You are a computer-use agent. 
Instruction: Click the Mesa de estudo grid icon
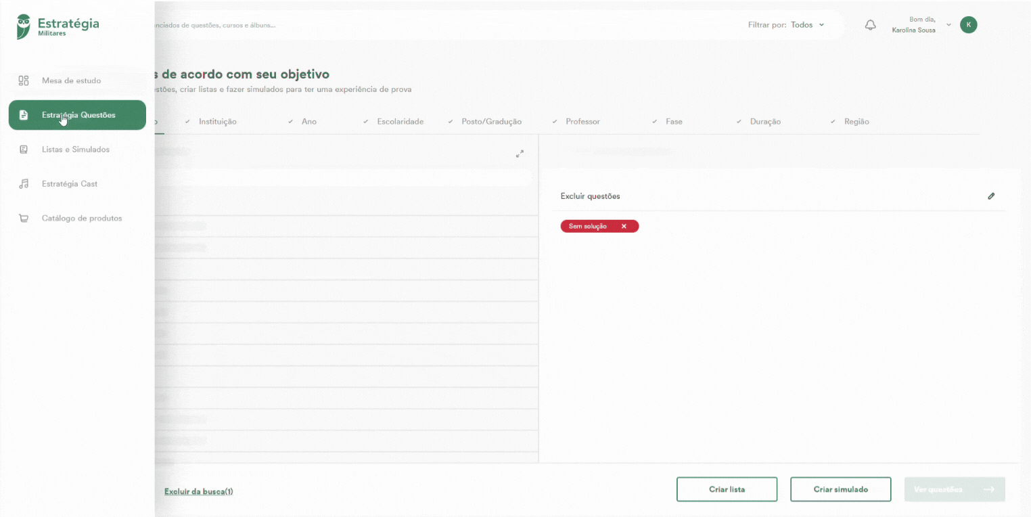pyautogui.click(x=24, y=81)
